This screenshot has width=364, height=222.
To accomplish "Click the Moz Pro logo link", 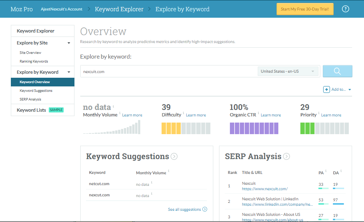I will [x=22, y=9].
